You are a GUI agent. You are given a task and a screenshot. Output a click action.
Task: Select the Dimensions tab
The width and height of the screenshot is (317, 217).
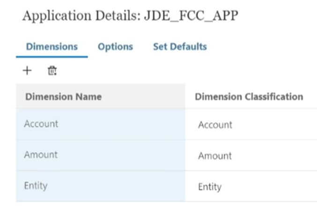coord(52,46)
